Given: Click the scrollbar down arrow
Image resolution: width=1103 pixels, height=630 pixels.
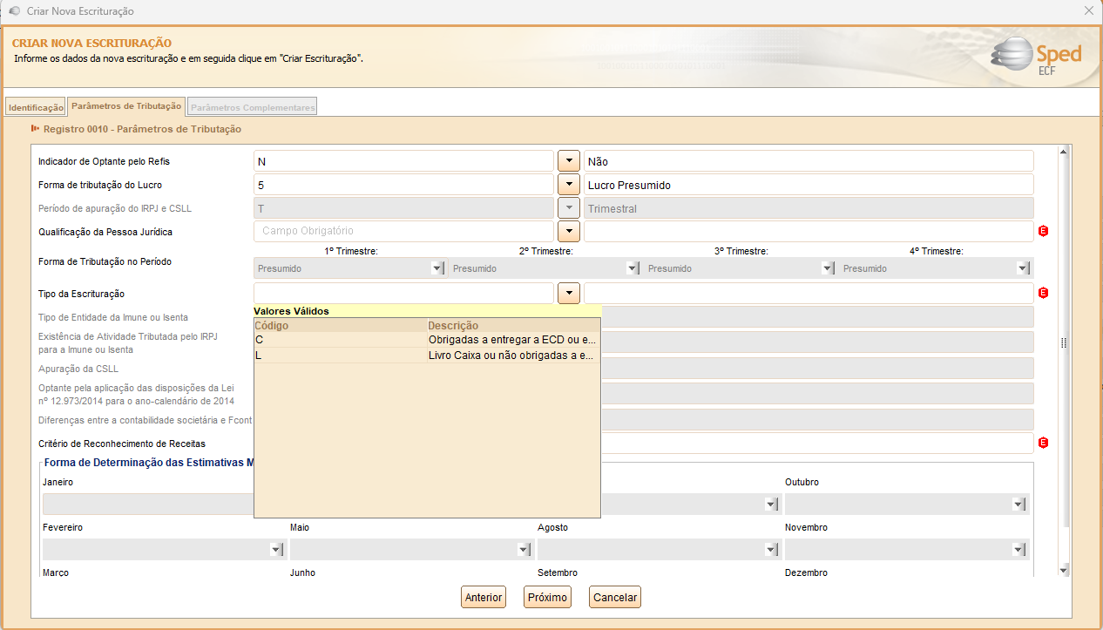Looking at the screenshot, I should tap(1063, 570).
